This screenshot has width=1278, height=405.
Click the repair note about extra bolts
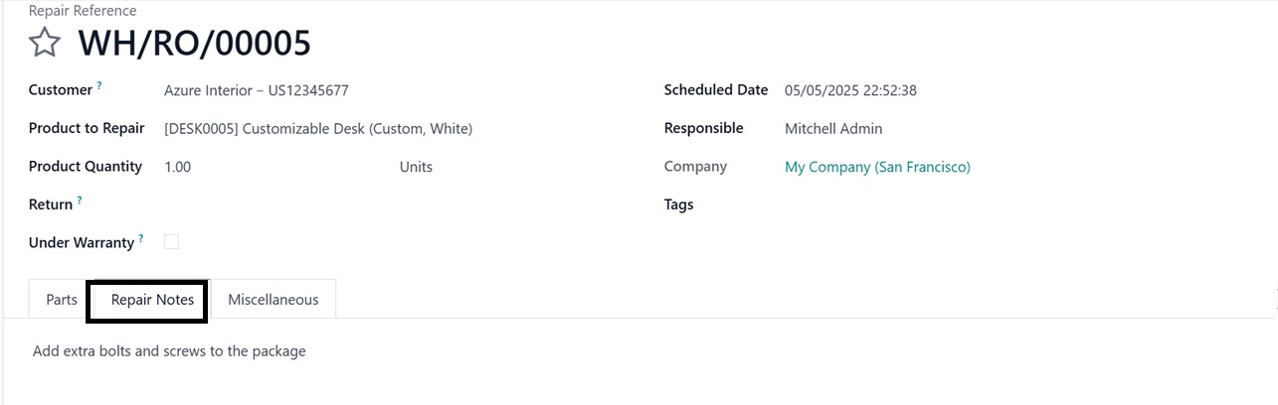[169, 351]
